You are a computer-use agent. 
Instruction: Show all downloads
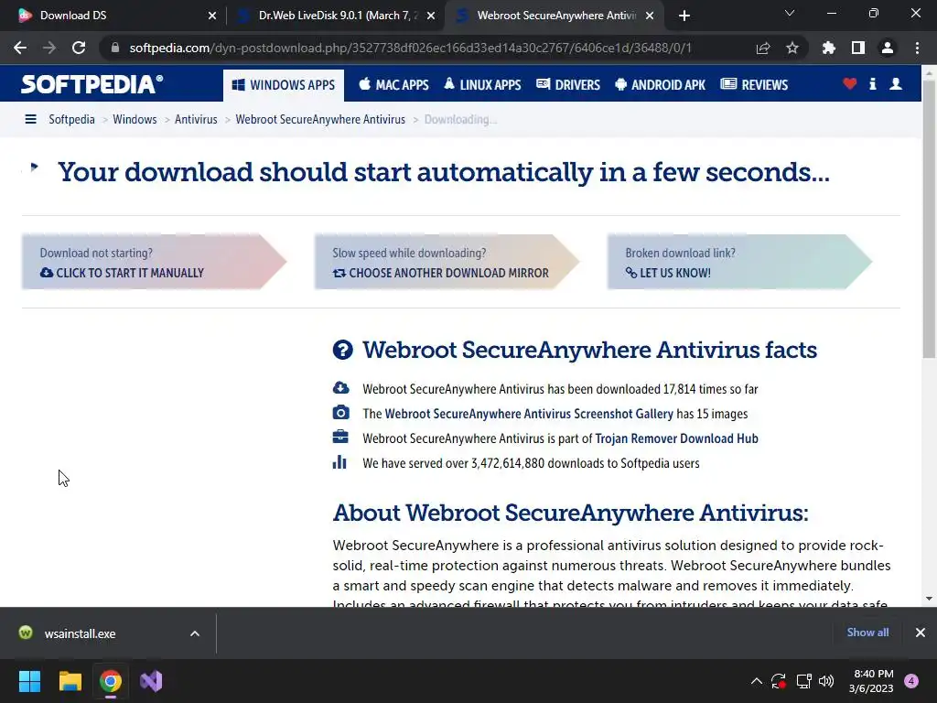867,633
